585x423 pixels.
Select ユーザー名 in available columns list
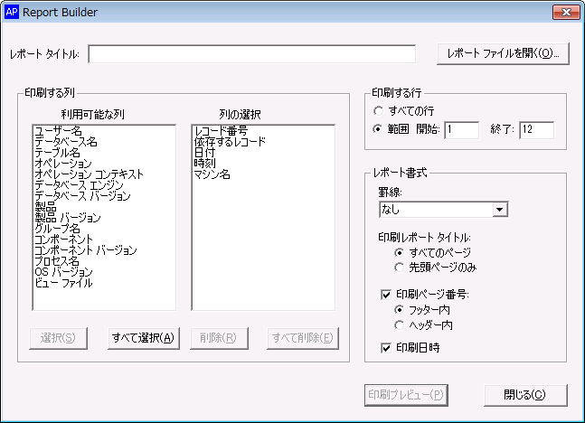(58, 131)
